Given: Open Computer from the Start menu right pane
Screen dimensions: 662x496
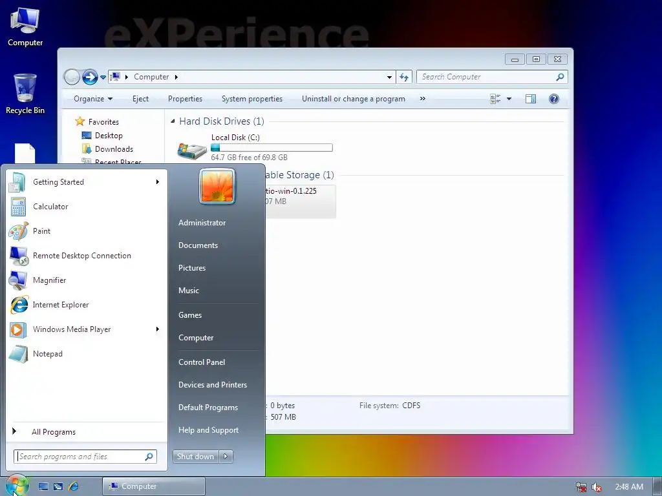Looking at the screenshot, I should click(x=196, y=338).
